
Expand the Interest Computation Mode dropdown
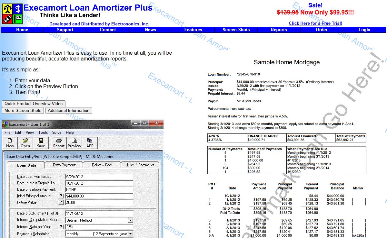pos(130,220)
